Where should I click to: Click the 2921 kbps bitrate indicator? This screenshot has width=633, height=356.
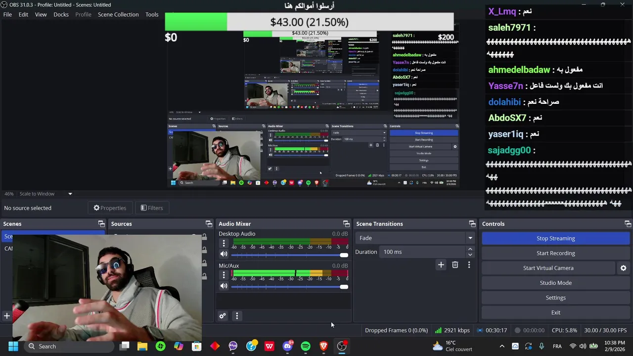coord(452,330)
